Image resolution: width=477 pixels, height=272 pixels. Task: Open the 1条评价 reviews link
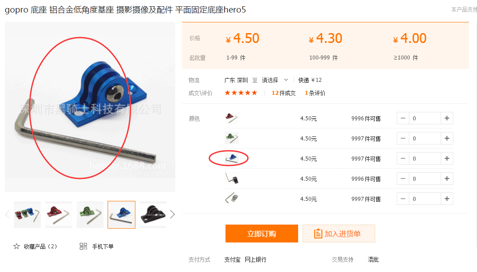click(x=315, y=93)
